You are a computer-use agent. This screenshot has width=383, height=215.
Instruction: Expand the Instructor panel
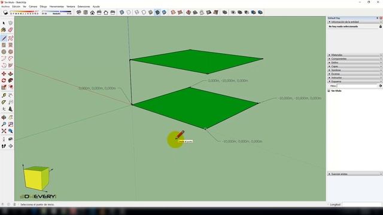355,78
